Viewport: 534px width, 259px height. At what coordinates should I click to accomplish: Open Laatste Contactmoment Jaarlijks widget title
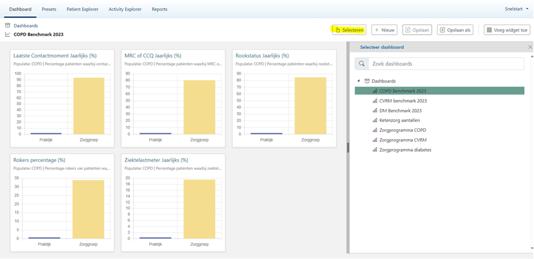coord(55,56)
